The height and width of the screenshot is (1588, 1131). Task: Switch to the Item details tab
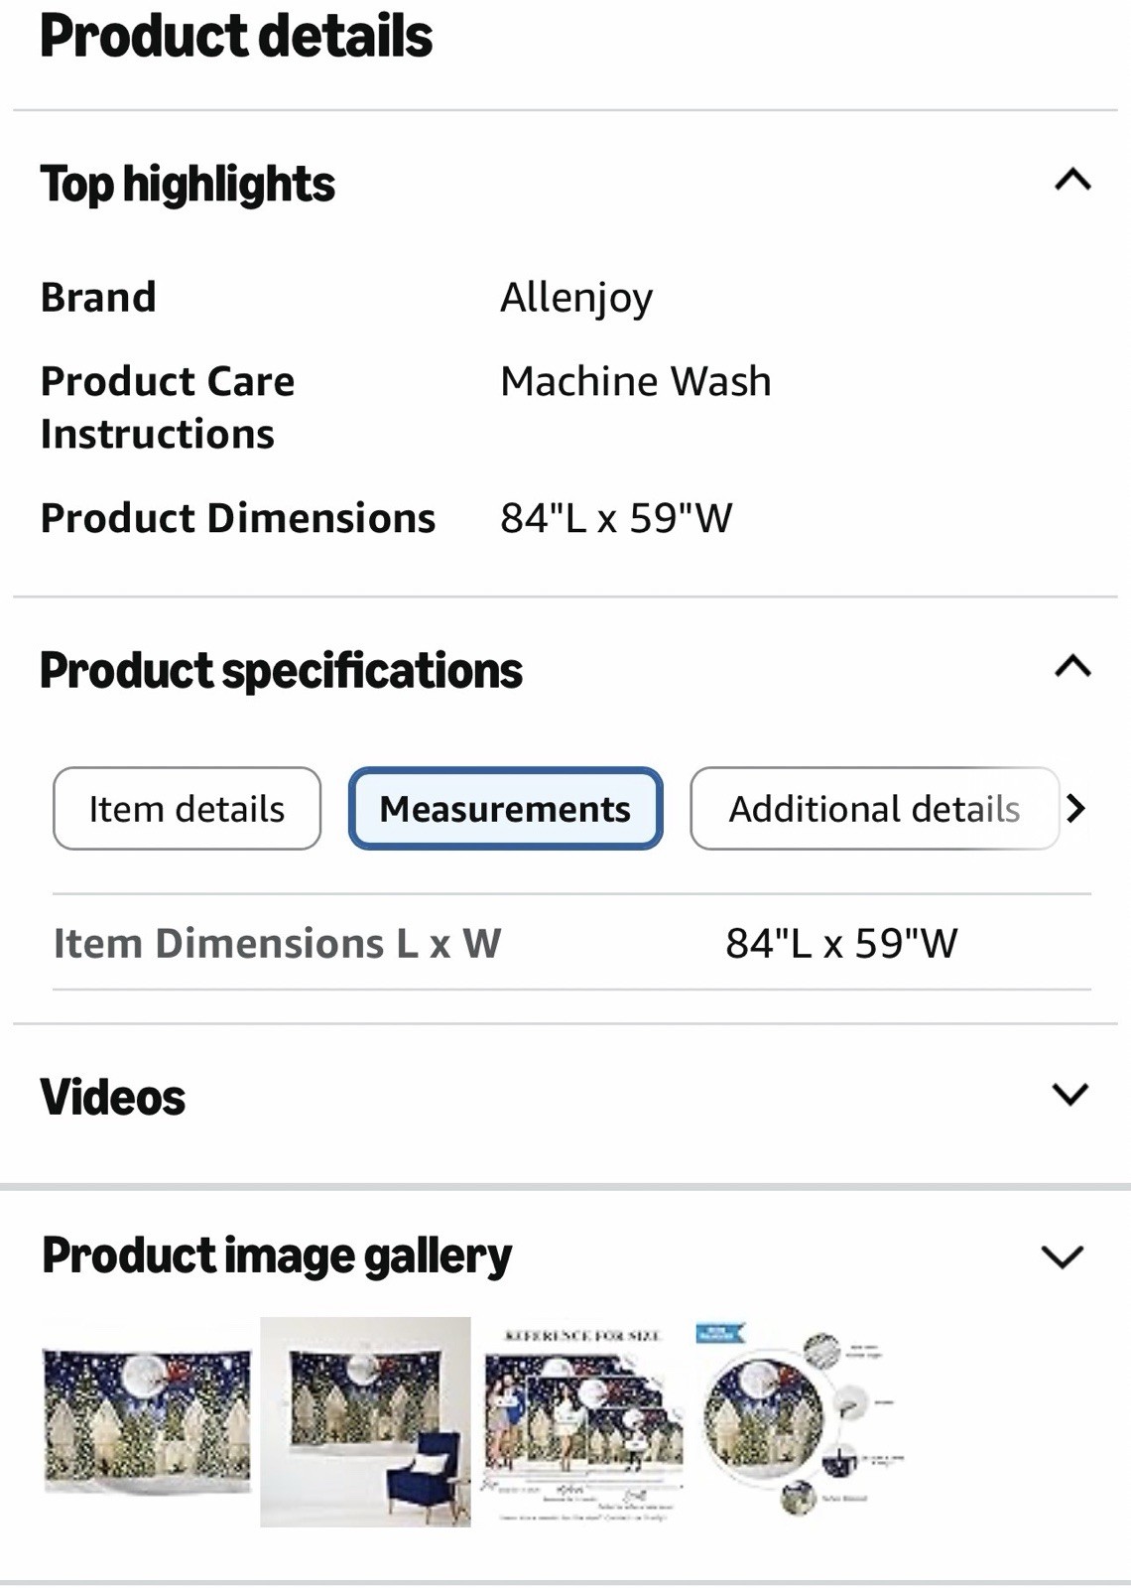point(187,809)
